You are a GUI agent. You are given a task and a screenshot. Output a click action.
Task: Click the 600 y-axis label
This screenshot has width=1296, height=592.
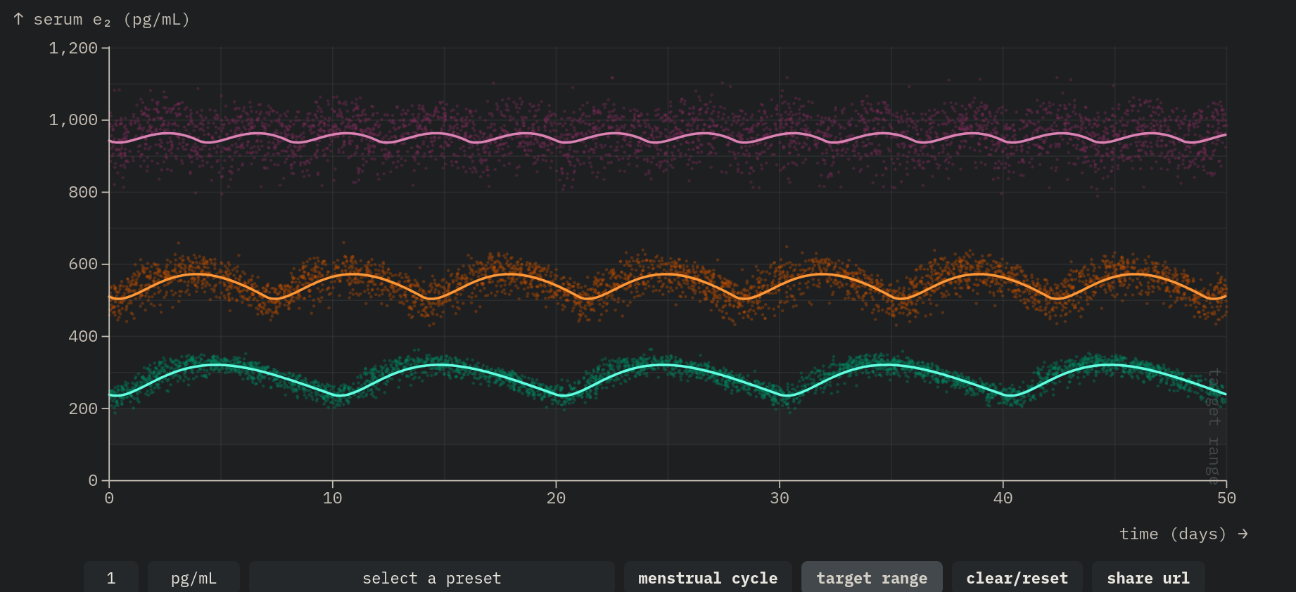[x=83, y=264]
